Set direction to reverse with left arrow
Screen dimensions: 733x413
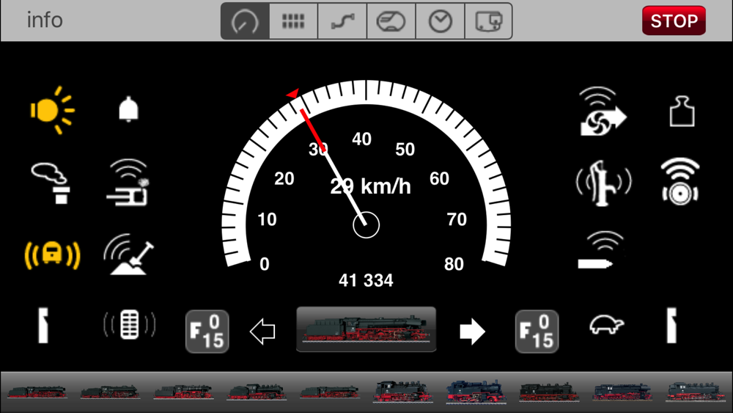point(262,331)
